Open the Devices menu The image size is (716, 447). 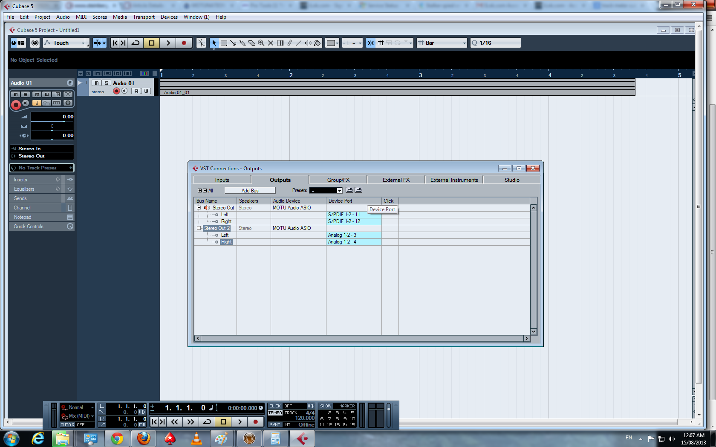[169, 17]
